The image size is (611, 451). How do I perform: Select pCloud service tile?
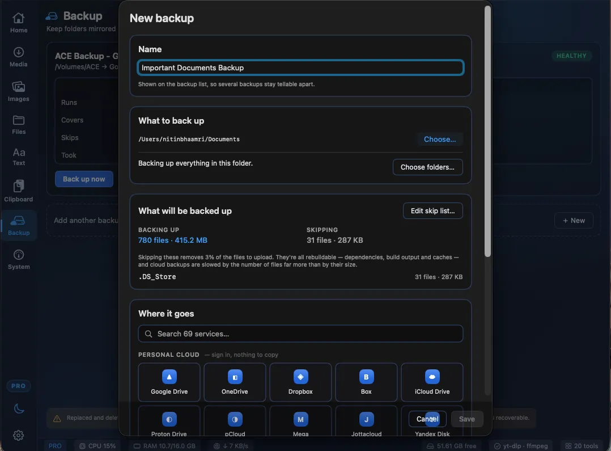pos(235,422)
